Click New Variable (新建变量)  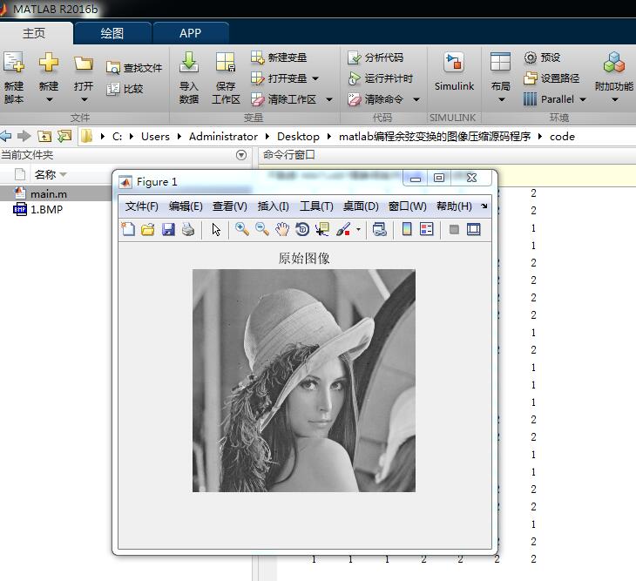coord(279,57)
